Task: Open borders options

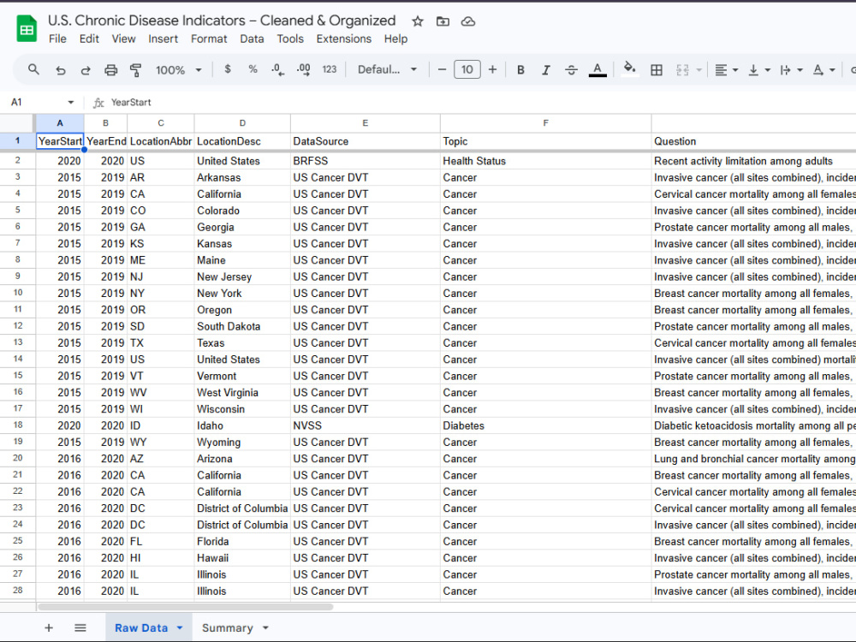Action: click(657, 70)
